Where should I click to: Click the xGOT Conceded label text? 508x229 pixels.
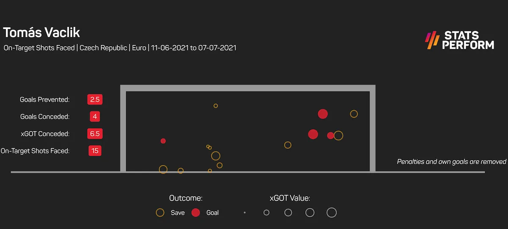click(x=45, y=134)
